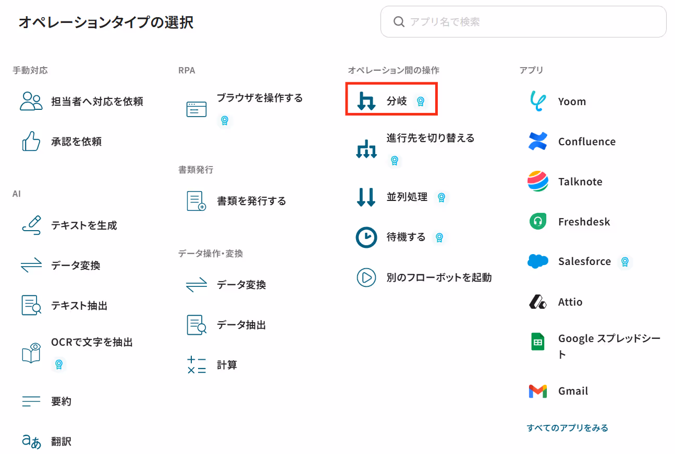Select Yoom app name

pyautogui.click(x=572, y=102)
